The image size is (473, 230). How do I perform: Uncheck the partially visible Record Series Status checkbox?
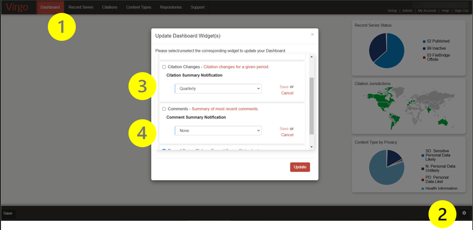[x=164, y=149]
